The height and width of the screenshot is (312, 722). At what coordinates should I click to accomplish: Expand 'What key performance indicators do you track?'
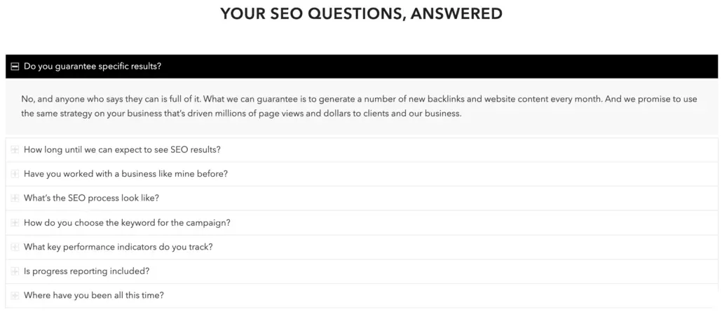(118, 247)
